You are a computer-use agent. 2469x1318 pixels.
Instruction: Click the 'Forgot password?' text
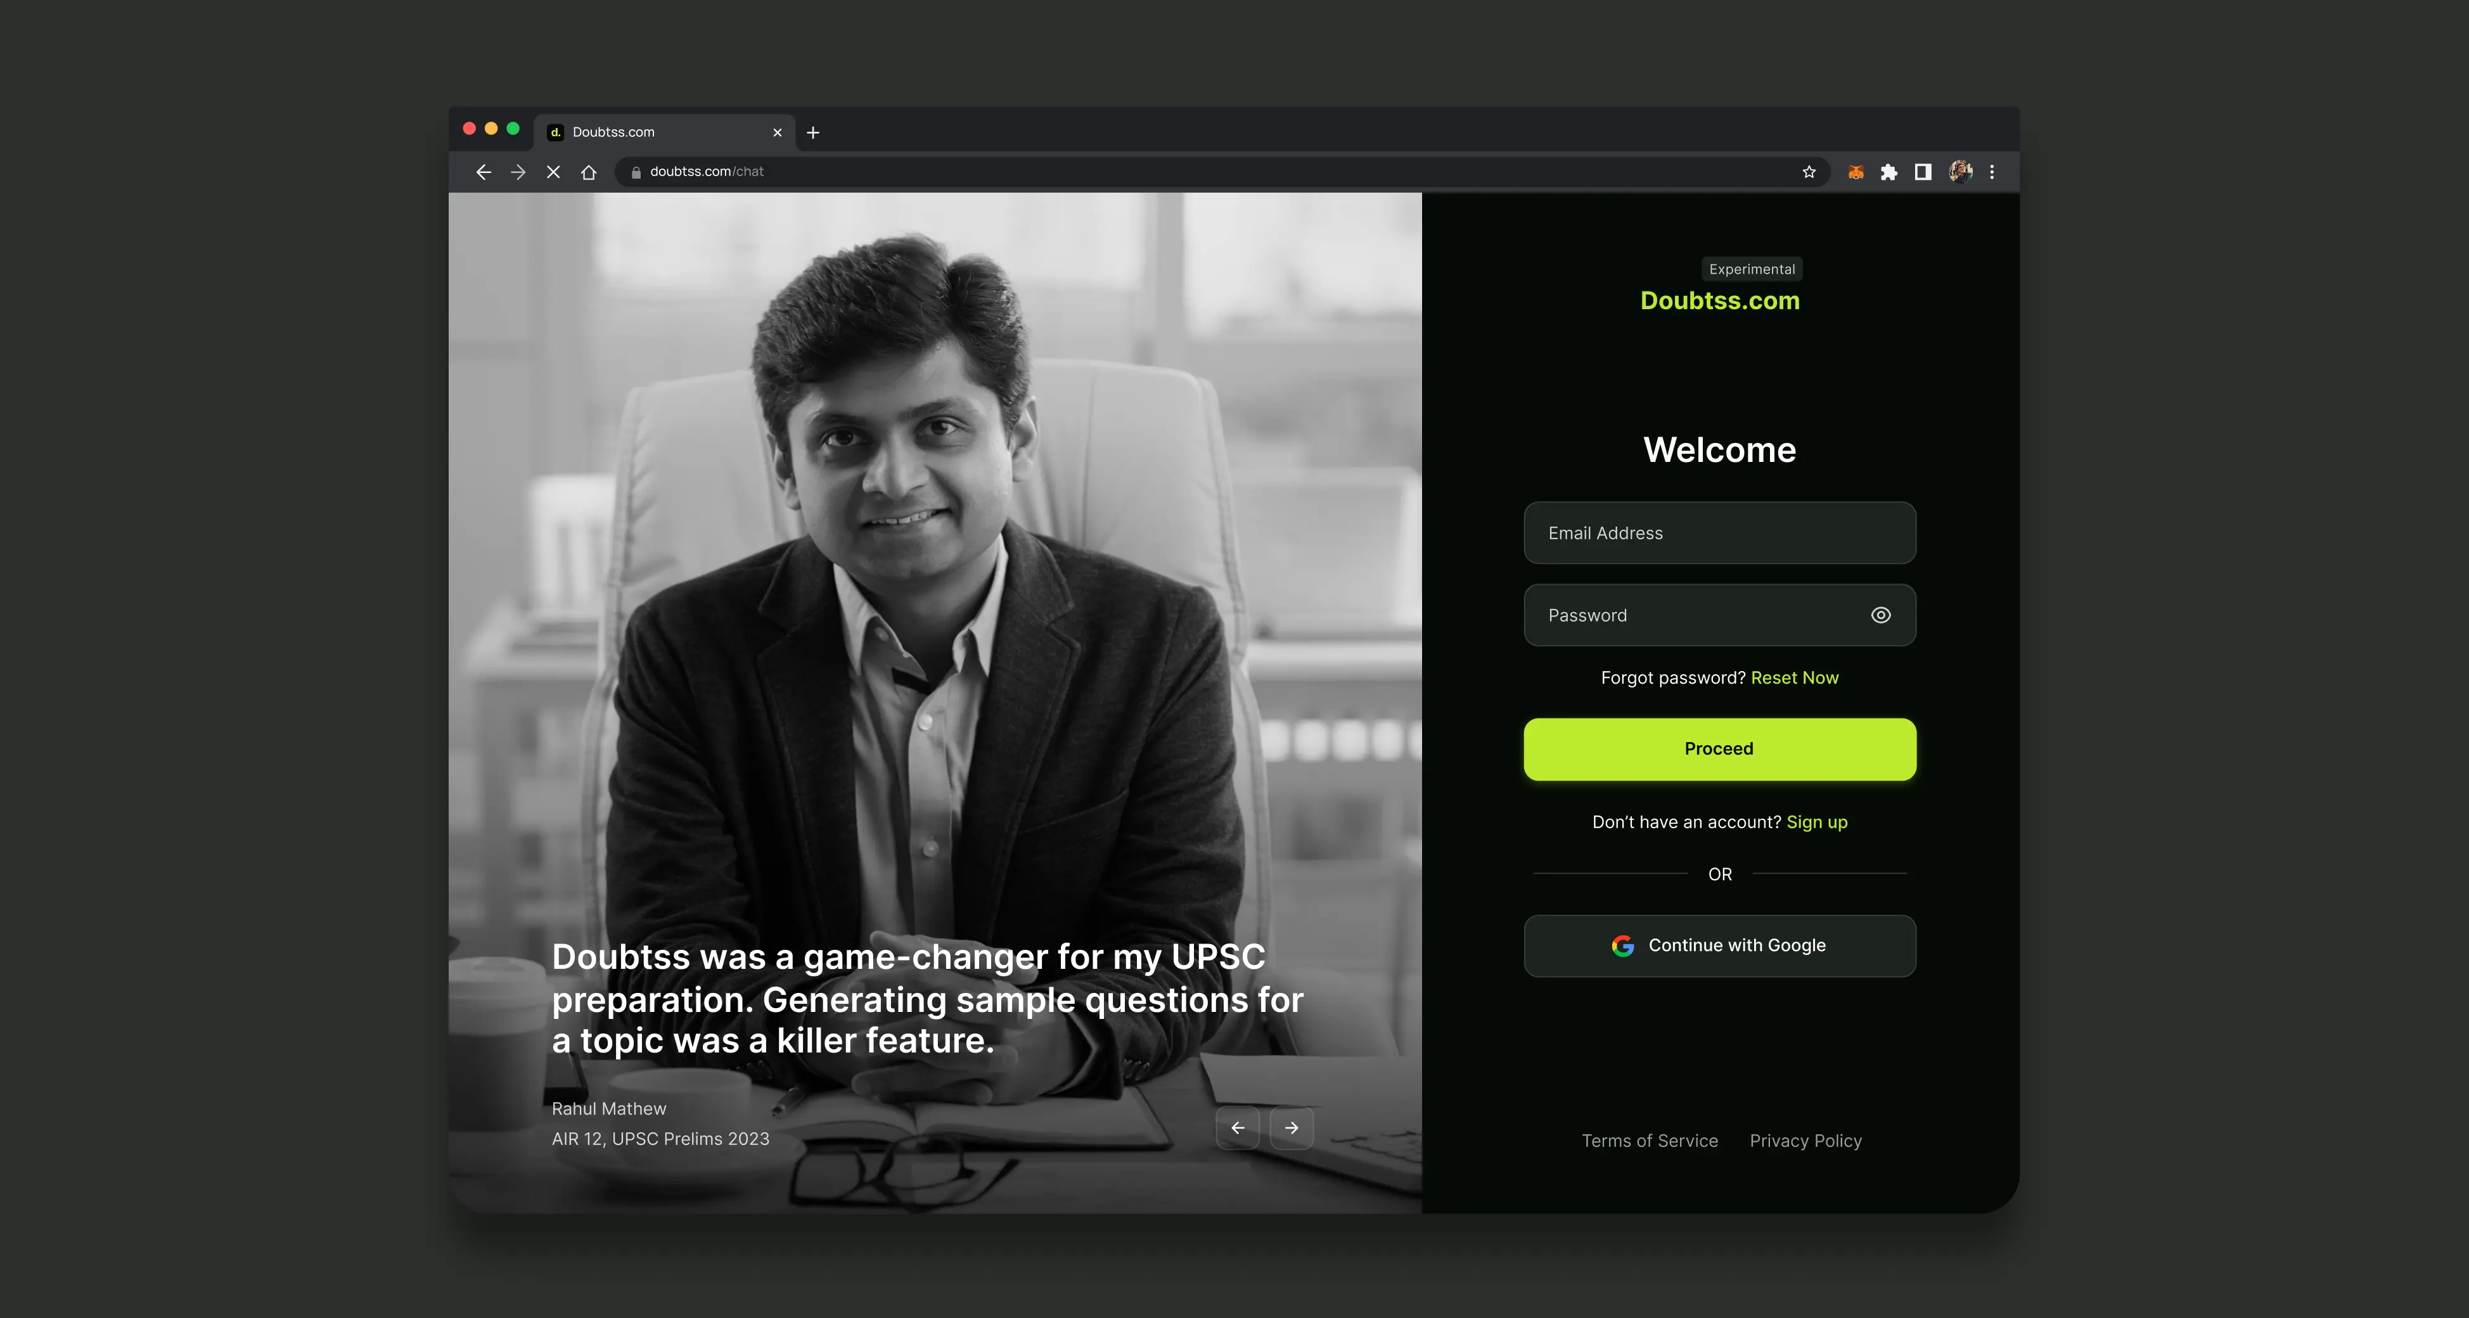[x=1672, y=677]
